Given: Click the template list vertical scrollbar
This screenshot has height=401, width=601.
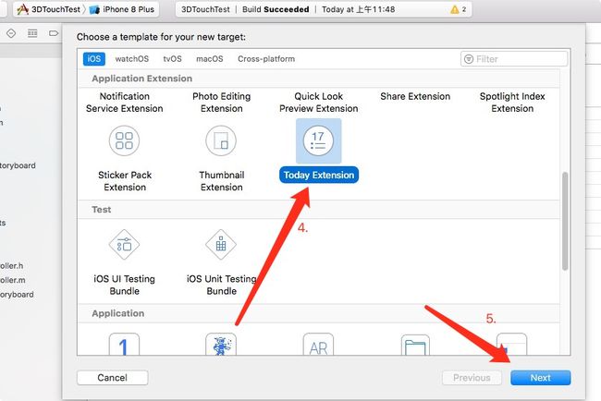Looking at the screenshot, I should [x=565, y=222].
